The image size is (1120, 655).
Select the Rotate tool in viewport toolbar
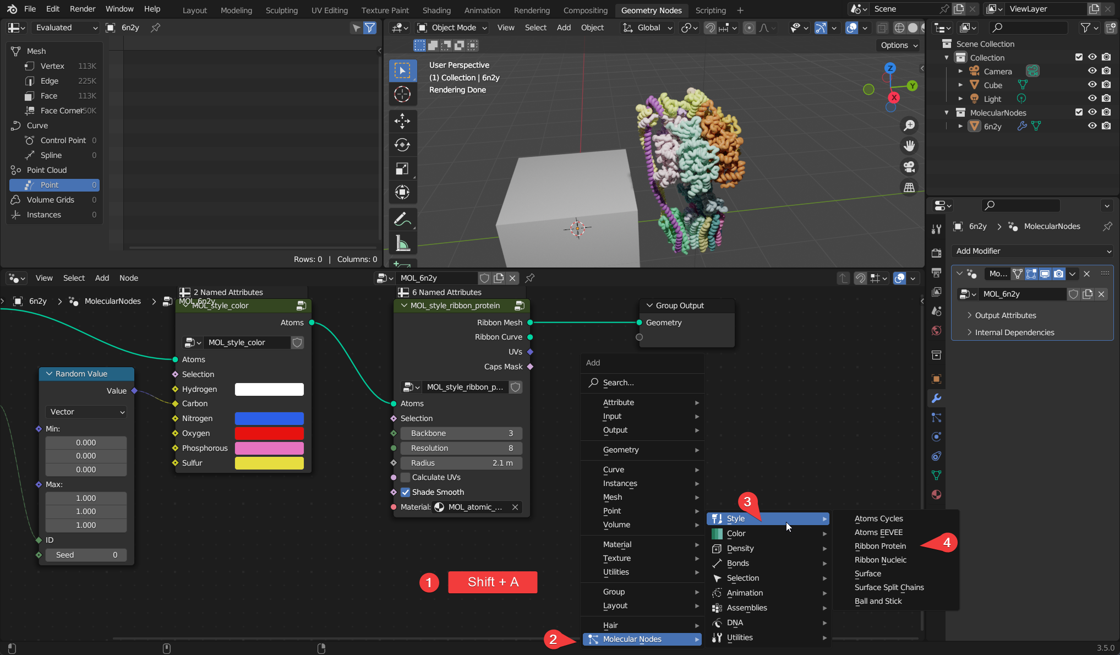[402, 145]
